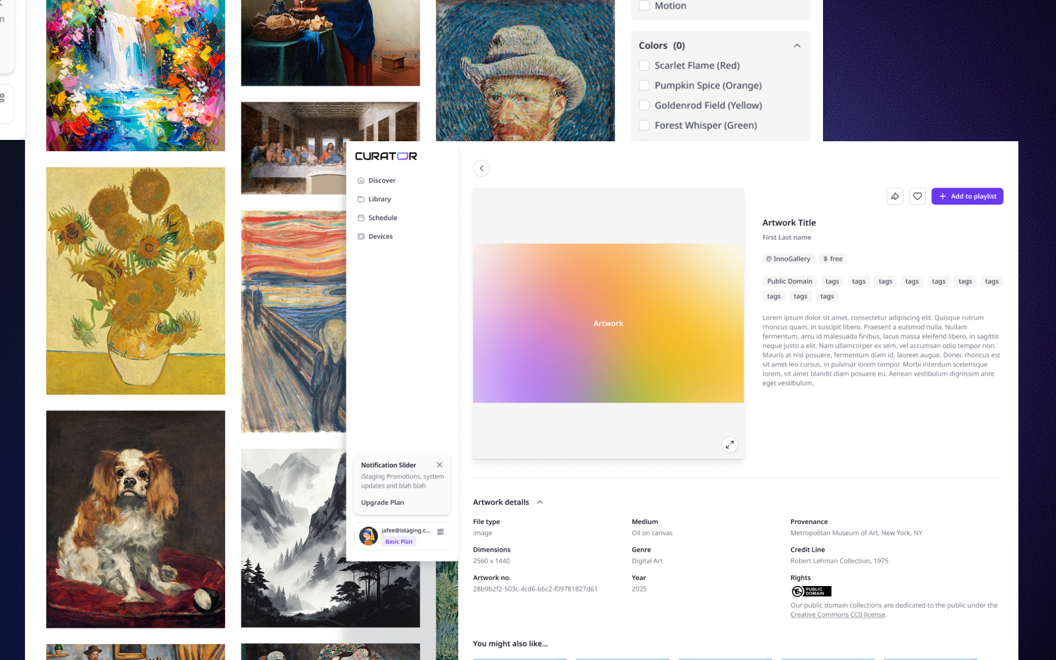Click the Artwork Title heading
This screenshot has height=660, width=1056.
pos(789,222)
